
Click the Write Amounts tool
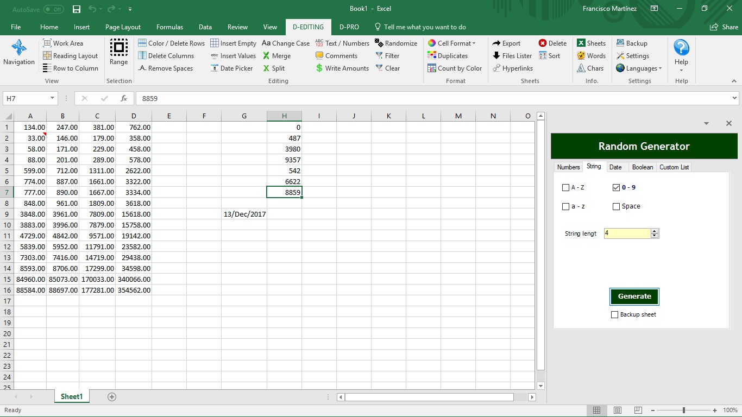342,68
